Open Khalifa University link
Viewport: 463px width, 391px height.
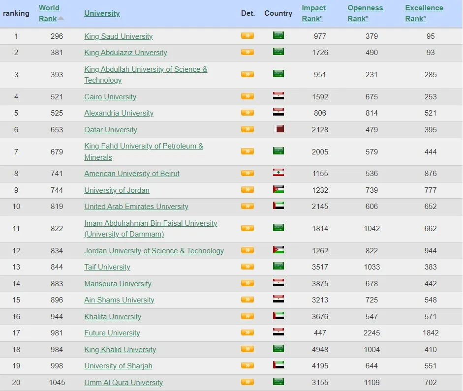pos(113,317)
